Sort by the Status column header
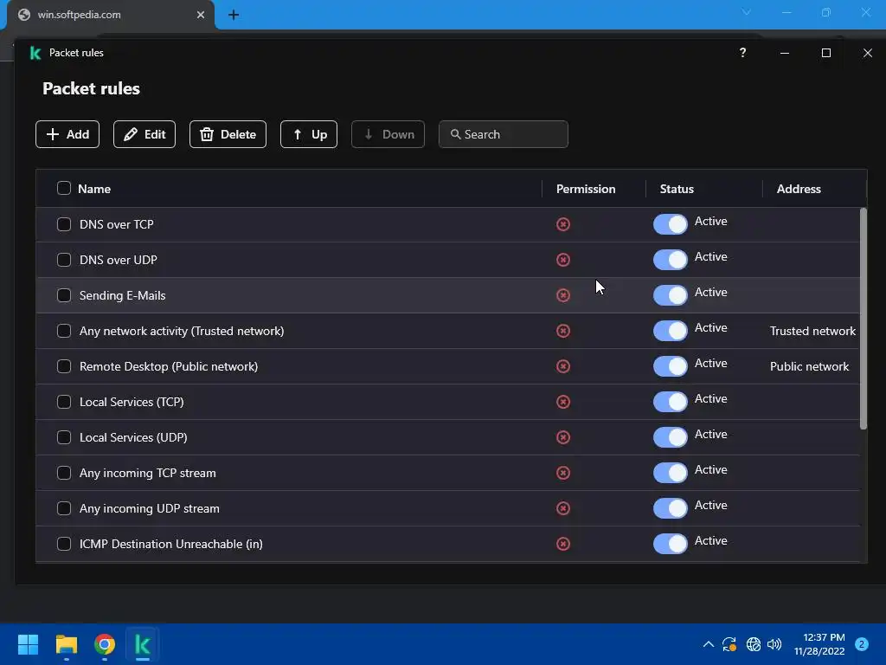This screenshot has width=886, height=665. (677, 189)
